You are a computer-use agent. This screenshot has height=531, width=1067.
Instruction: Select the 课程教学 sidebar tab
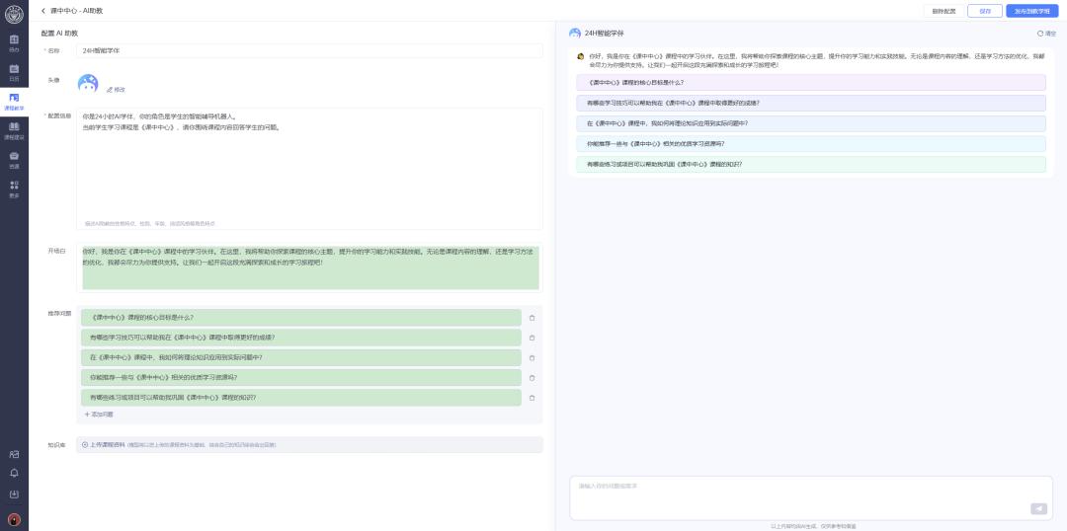click(x=14, y=101)
